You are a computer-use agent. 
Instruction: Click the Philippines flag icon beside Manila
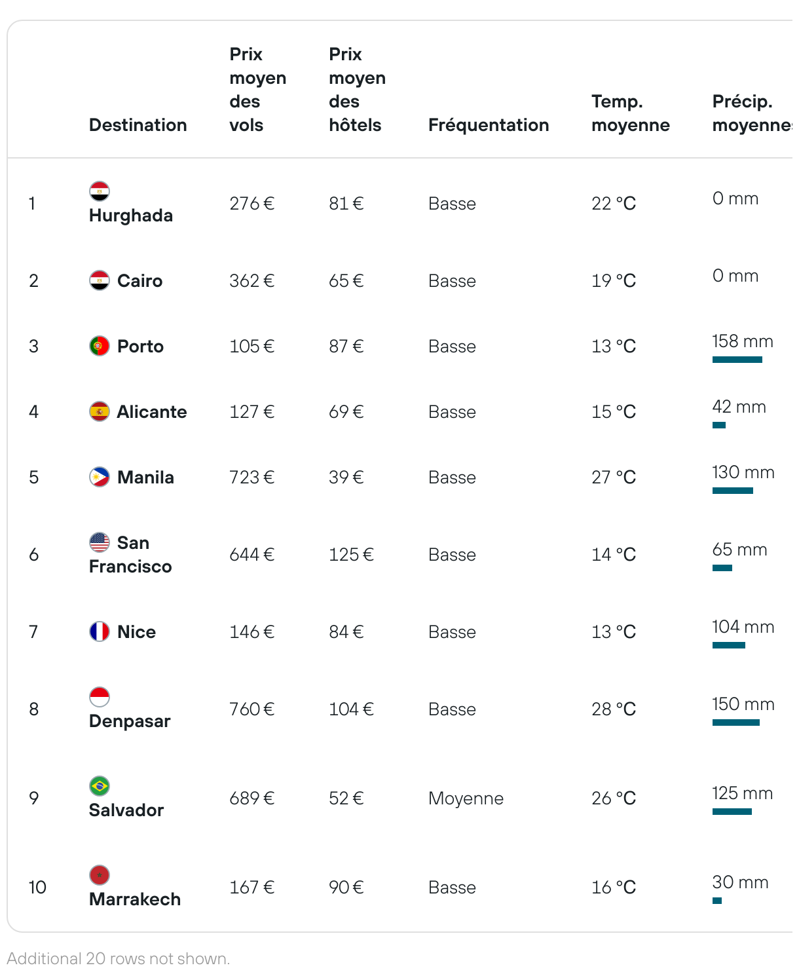tap(100, 477)
